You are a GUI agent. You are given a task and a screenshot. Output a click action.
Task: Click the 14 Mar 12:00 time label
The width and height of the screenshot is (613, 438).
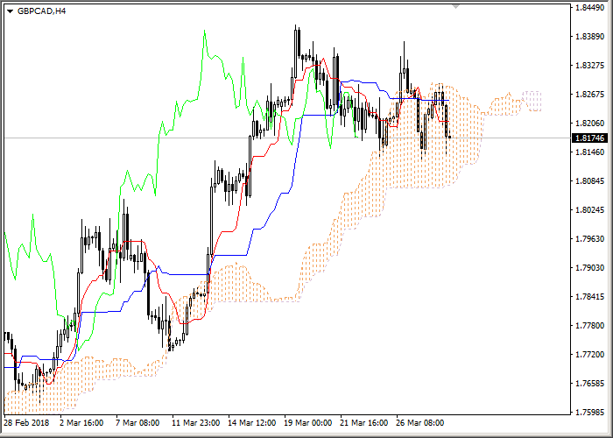[252, 423]
